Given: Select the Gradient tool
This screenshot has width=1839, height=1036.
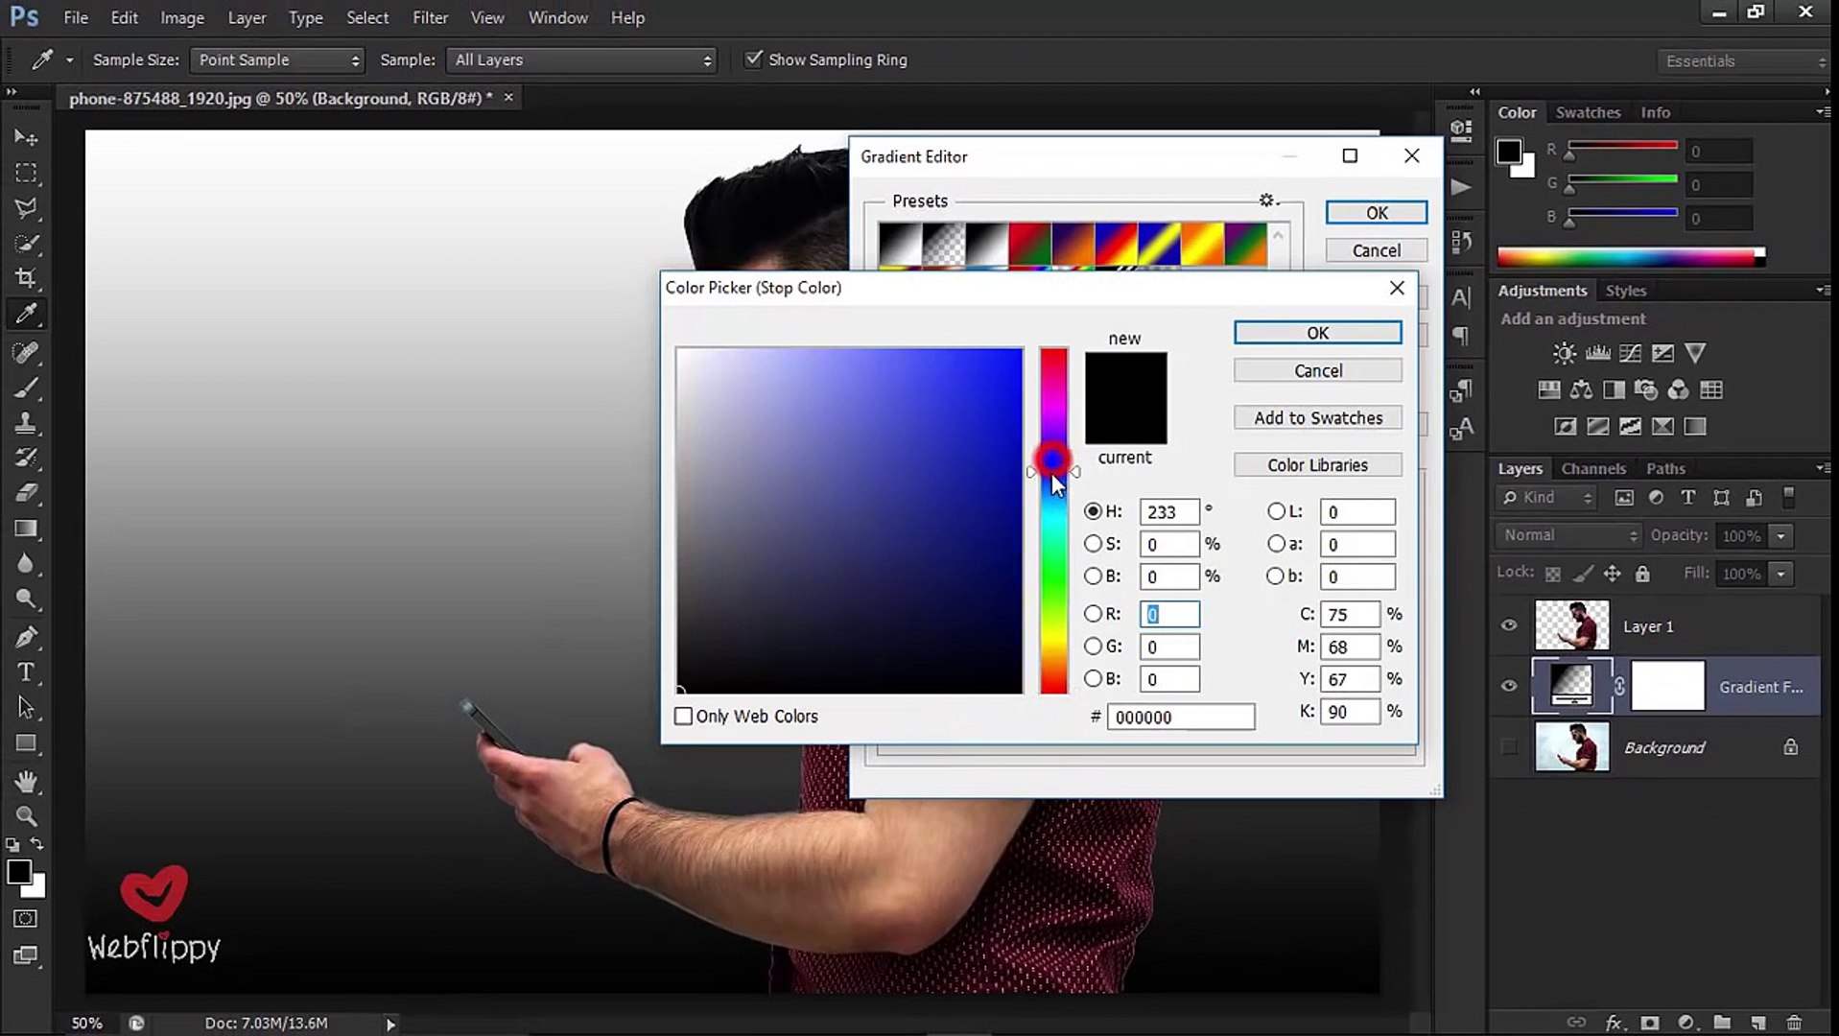Looking at the screenshot, I should pyautogui.click(x=26, y=529).
